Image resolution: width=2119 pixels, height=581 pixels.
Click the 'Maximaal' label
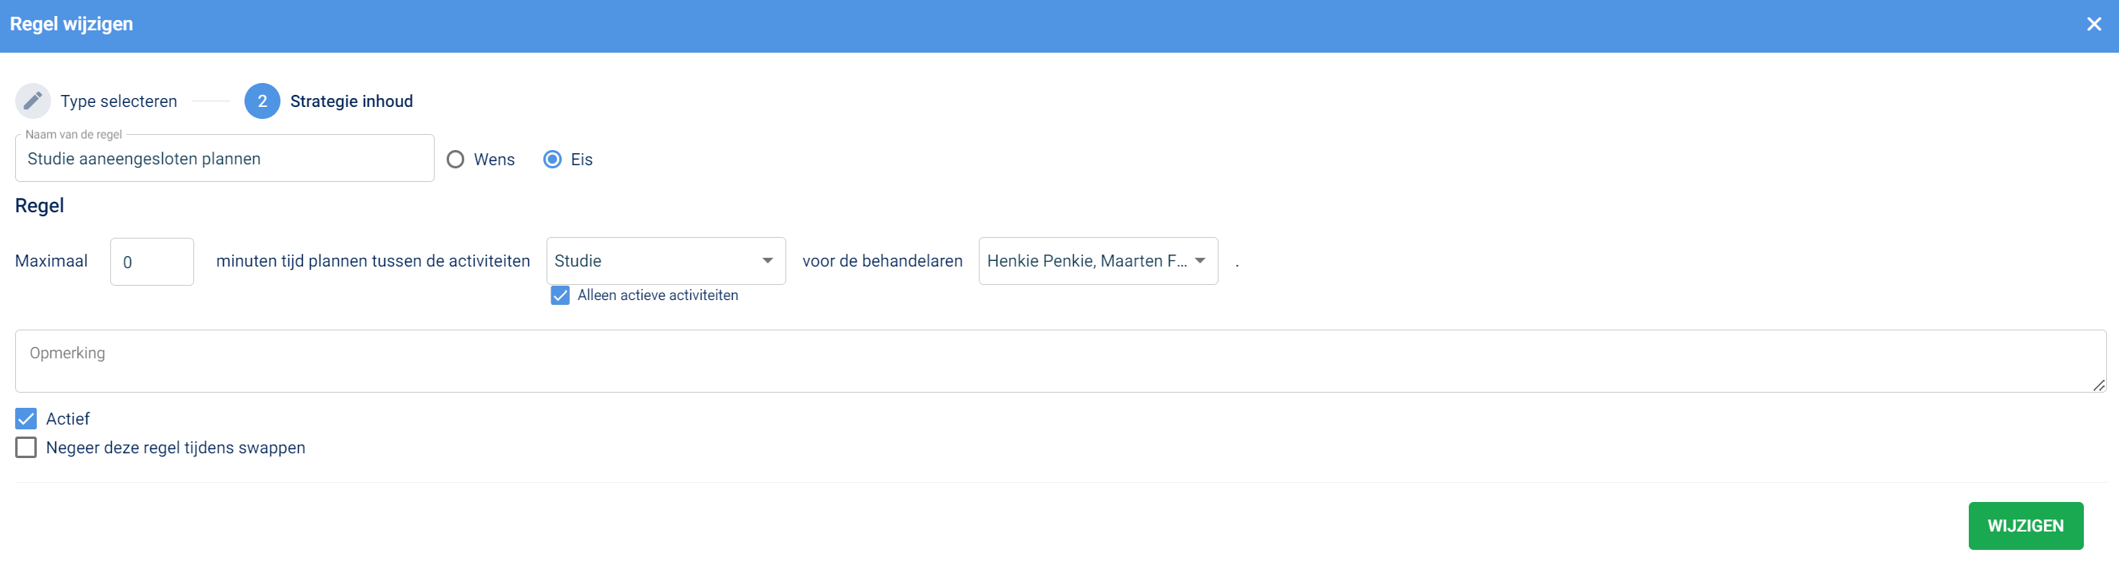point(51,261)
